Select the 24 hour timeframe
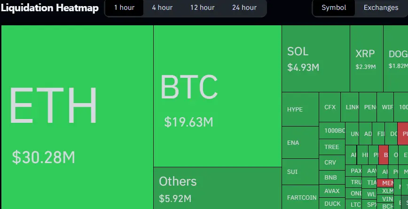Screen dimensions: 408x209 coord(244,8)
